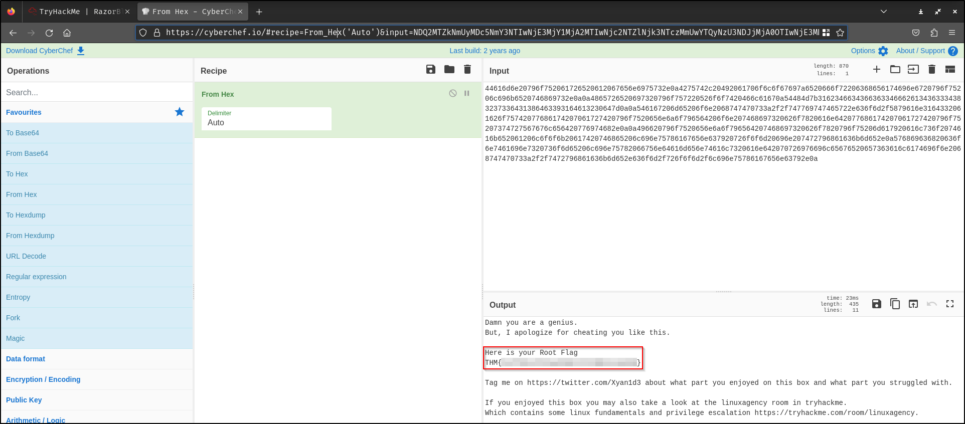Disable the From Hex operation
This screenshot has width=965, height=424.
click(452, 93)
